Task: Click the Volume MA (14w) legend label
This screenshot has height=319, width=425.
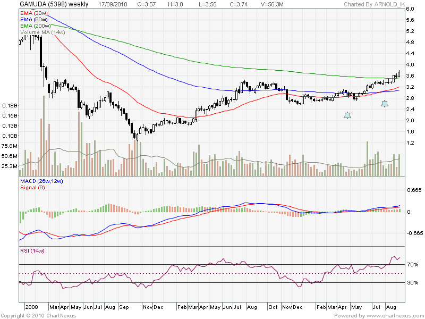Action: pyautogui.click(x=42, y=32)
